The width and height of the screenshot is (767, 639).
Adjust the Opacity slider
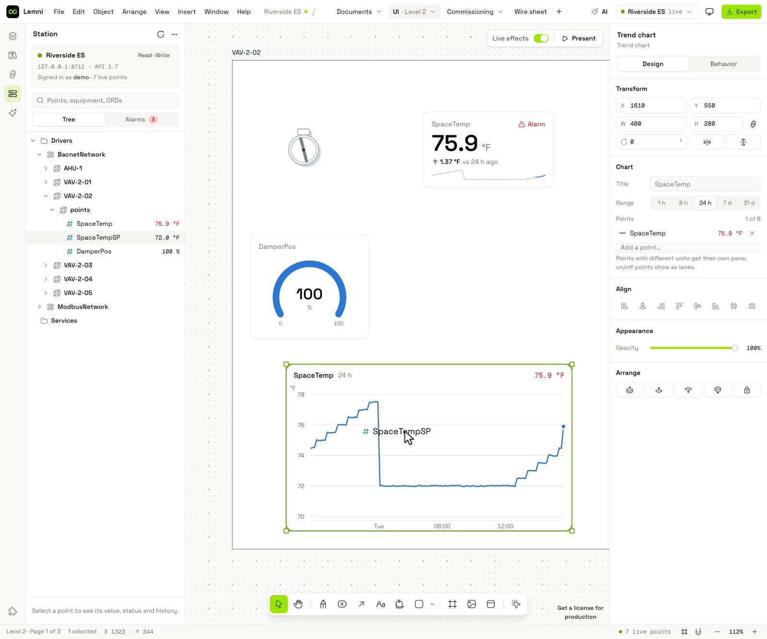(x=694, y=348)
